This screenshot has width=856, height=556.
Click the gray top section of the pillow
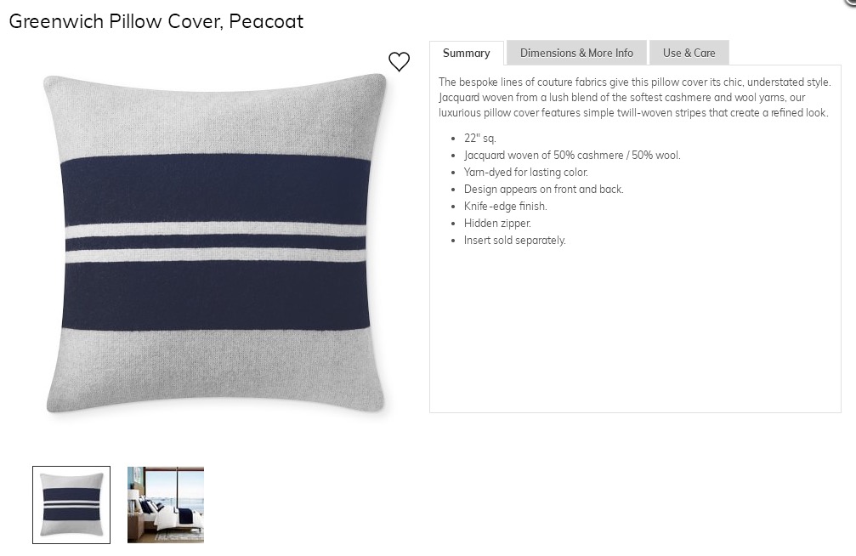[215, 115]
